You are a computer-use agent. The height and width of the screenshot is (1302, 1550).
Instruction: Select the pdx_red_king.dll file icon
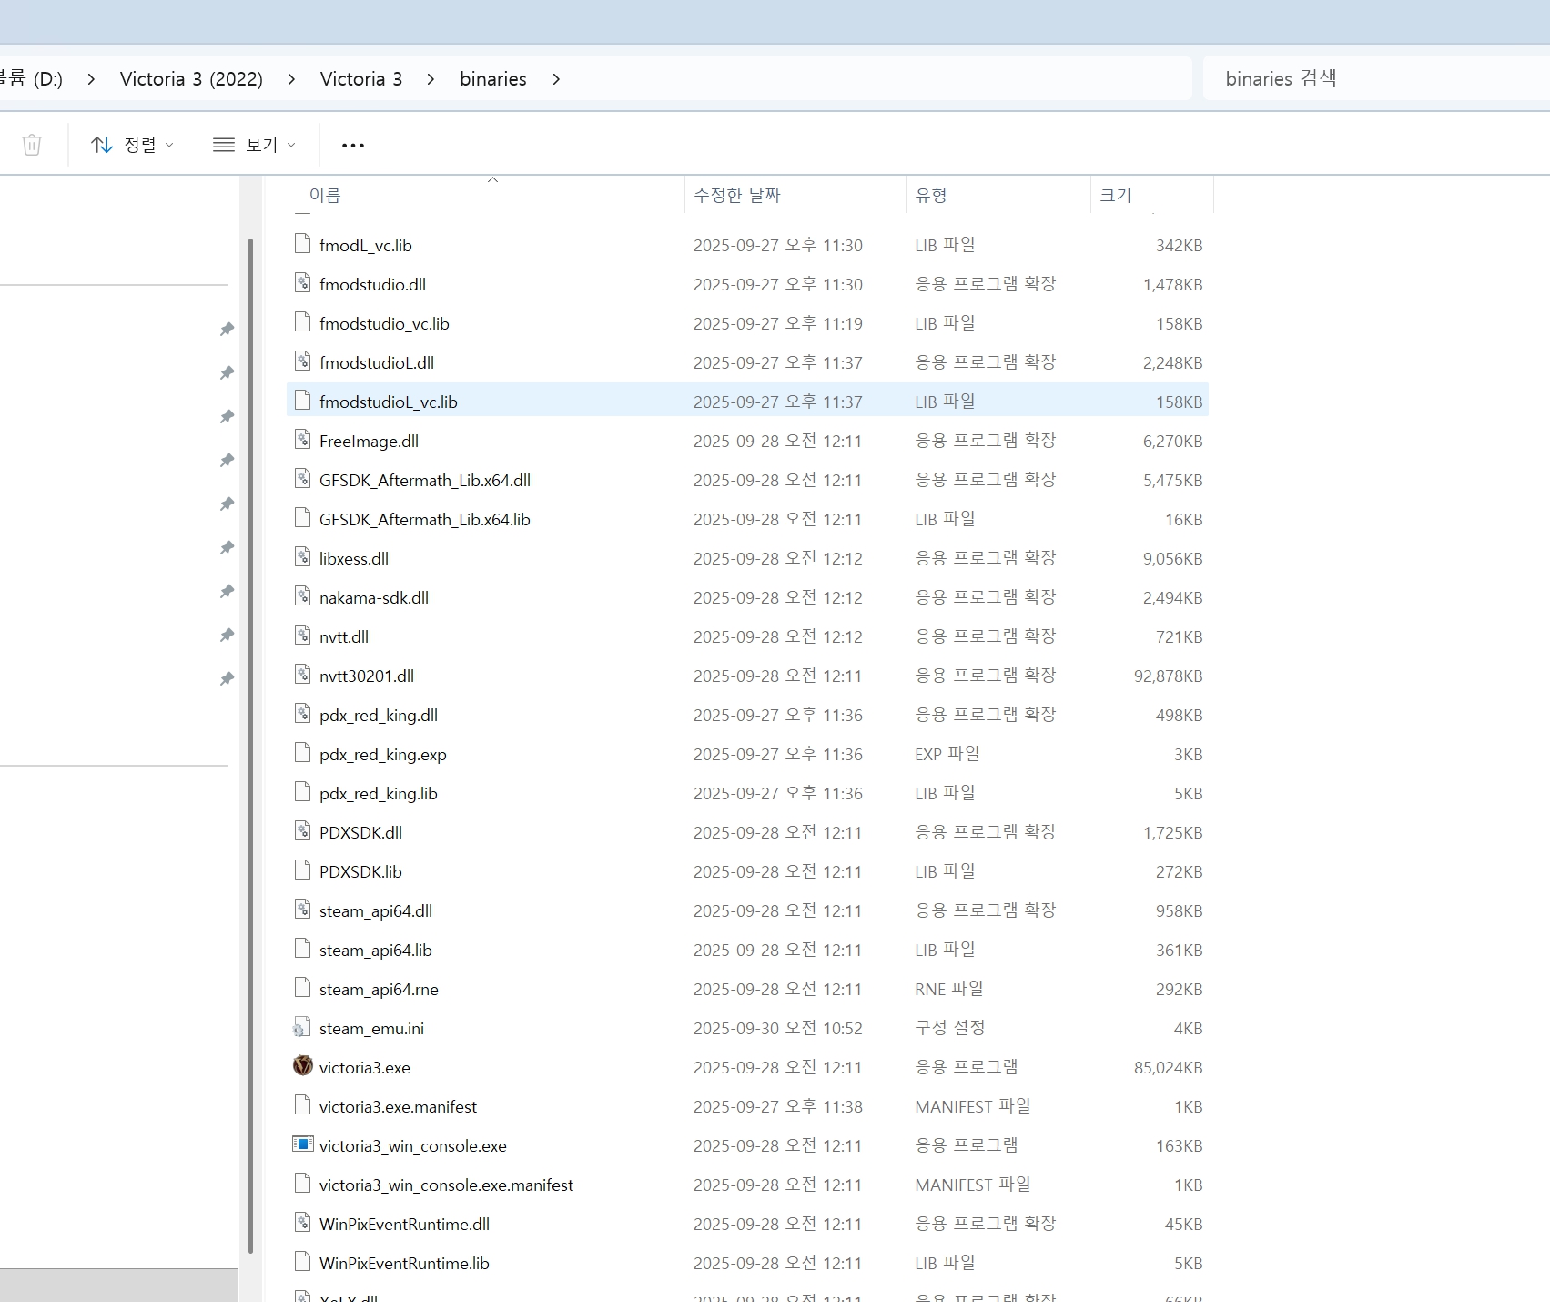(x=302, y=714)
